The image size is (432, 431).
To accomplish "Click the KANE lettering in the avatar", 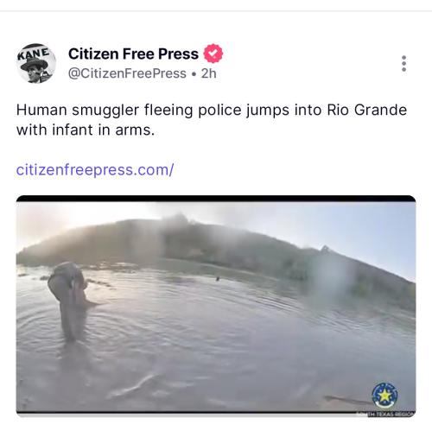I will 34,54.
